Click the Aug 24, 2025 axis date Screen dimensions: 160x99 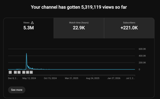point(93,78)
